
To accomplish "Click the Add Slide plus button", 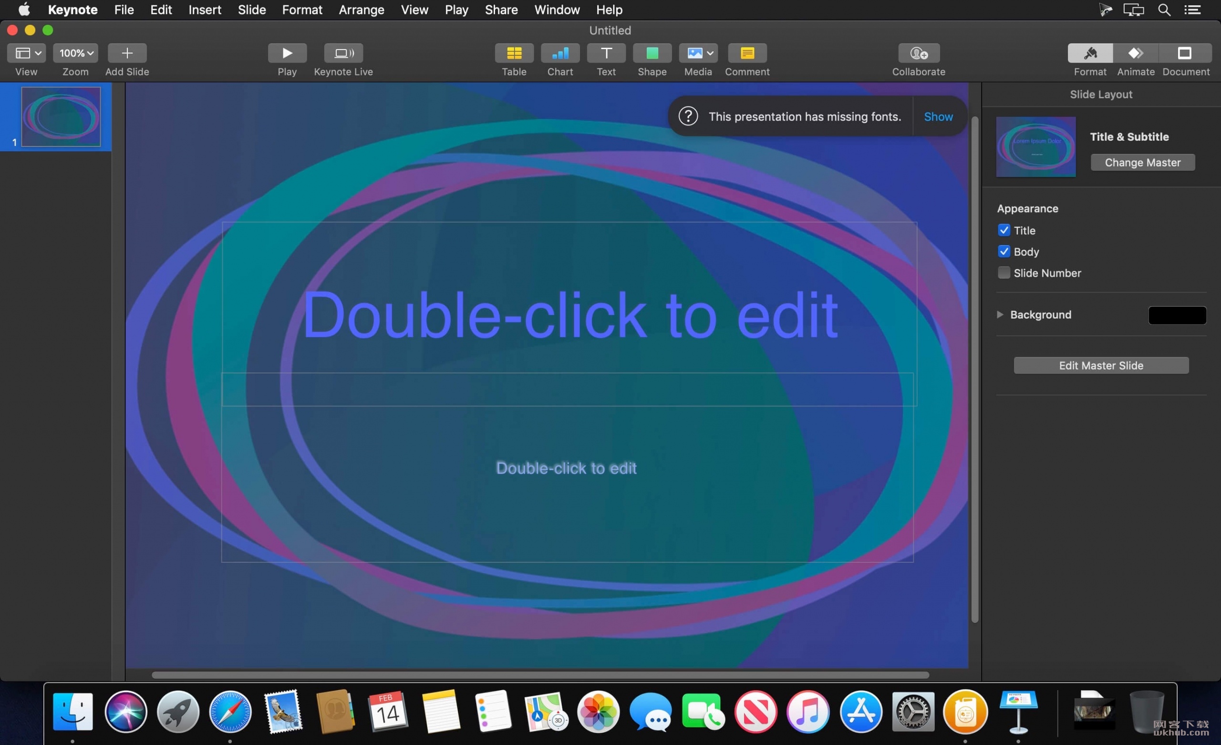I will click(127, 53).
